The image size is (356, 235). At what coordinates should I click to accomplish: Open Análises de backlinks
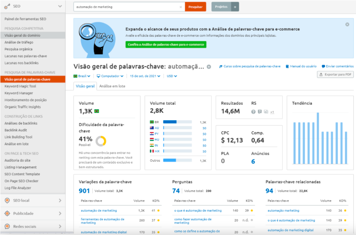[21, 123]
